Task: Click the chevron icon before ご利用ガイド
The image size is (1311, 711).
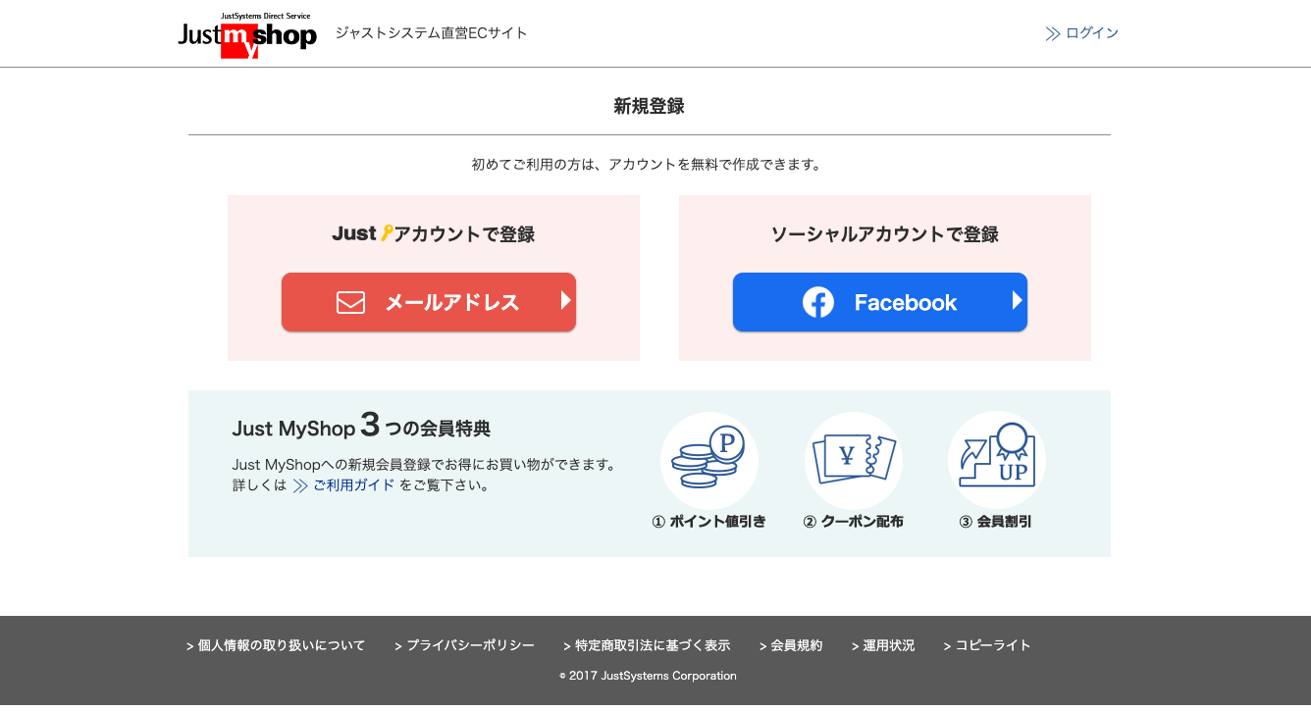Action: tap(300, 485)
